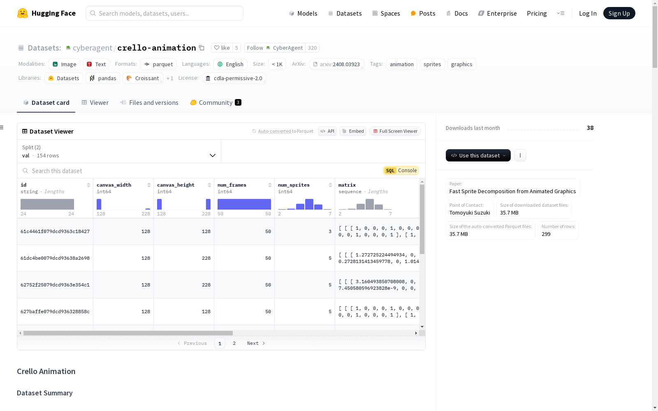Open the Models page from navigation
The height and width of the screenshot is (411, 658).
[303, 13]
